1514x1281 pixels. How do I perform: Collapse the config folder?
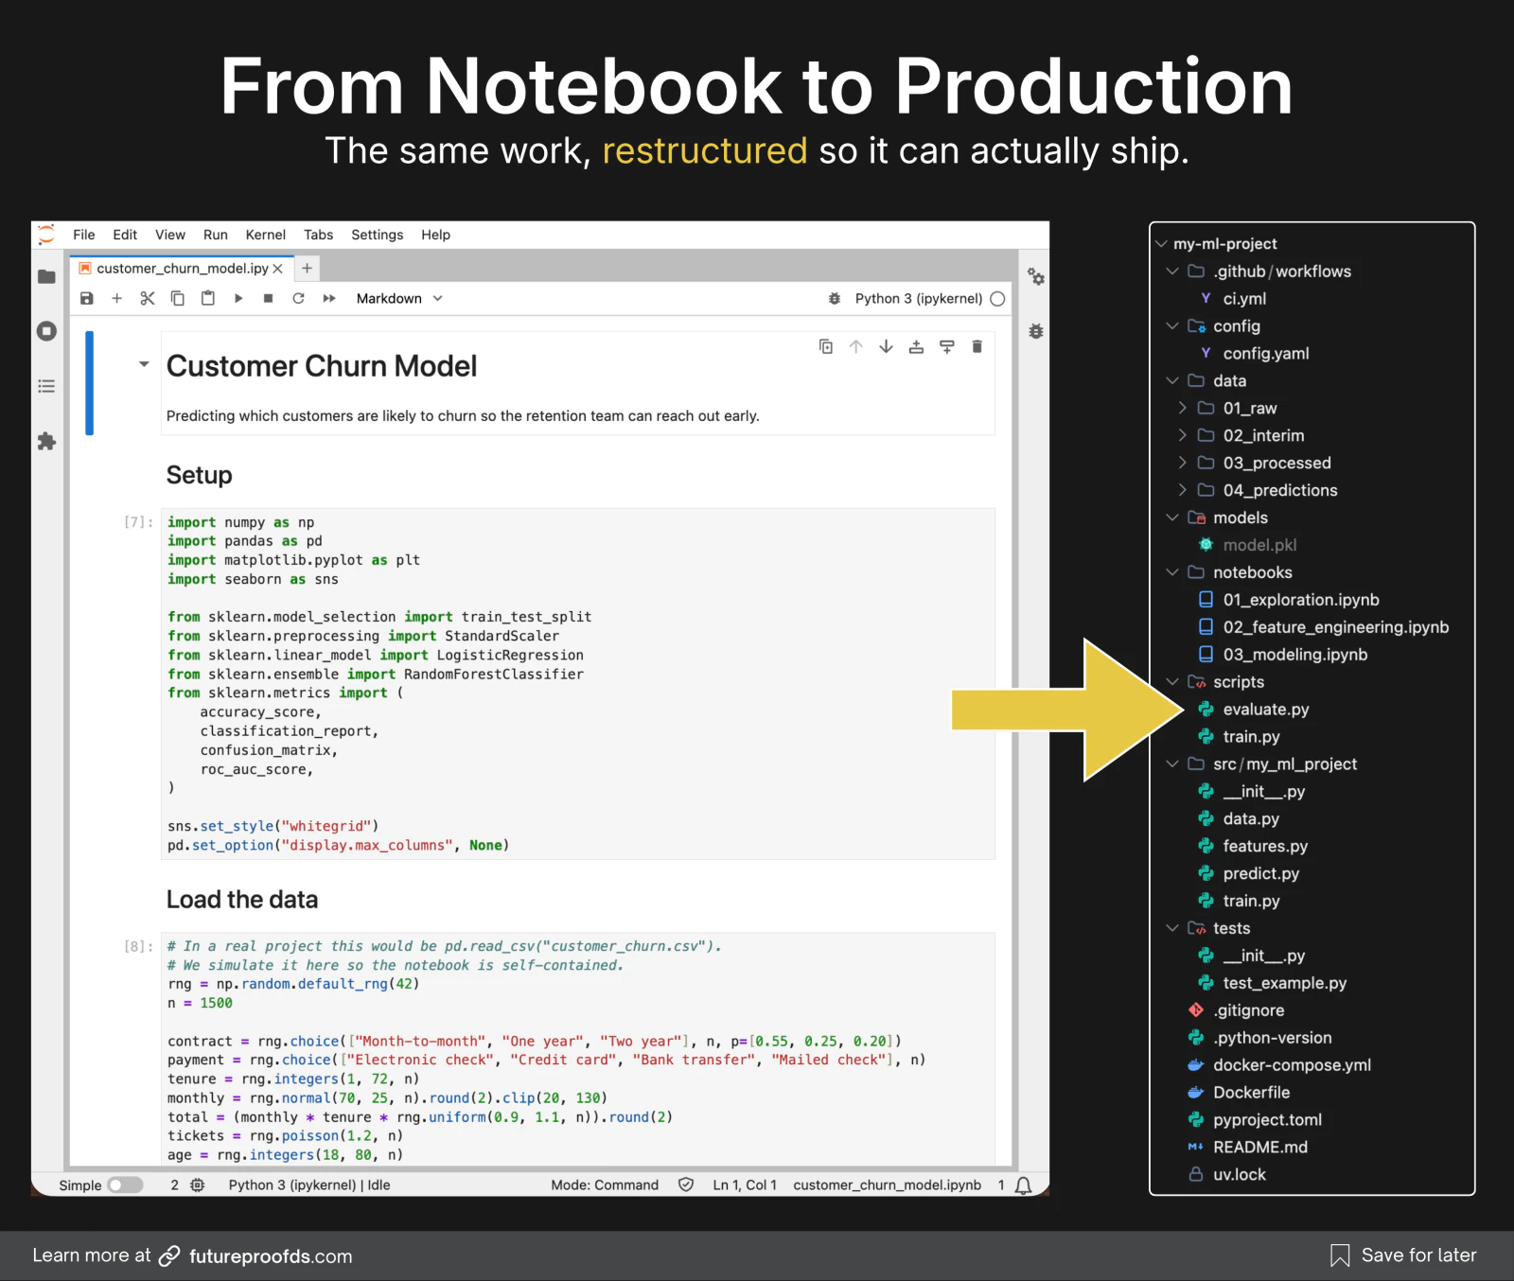[x=1172, y=325]
